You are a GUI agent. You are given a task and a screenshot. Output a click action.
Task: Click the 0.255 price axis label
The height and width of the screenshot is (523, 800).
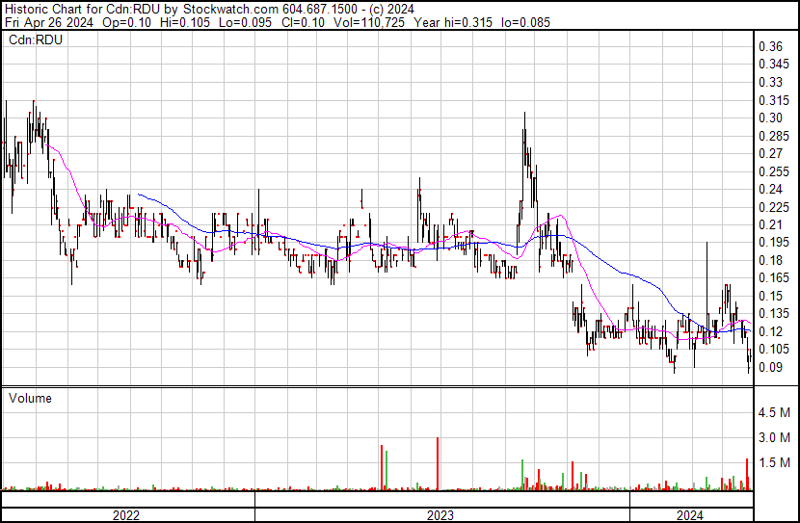774,171
